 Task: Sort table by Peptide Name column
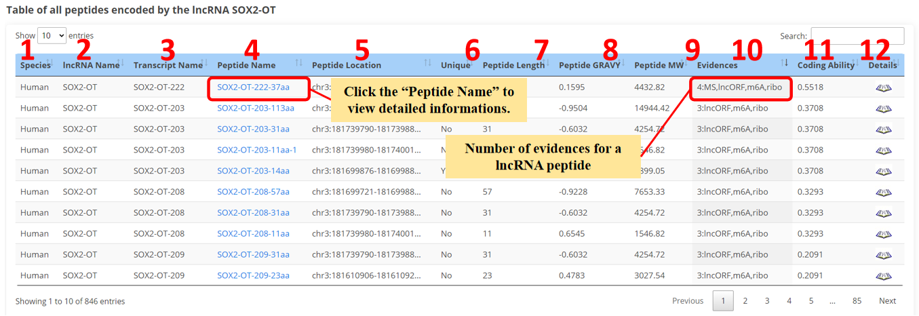click(x=246, y=65)
